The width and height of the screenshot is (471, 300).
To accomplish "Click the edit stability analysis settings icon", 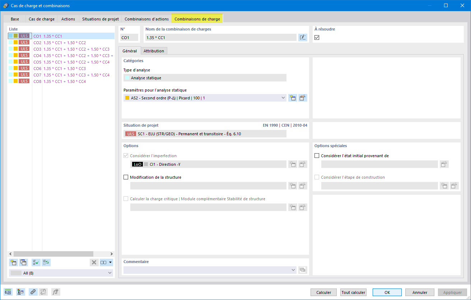I will click(x=303, y=207).
